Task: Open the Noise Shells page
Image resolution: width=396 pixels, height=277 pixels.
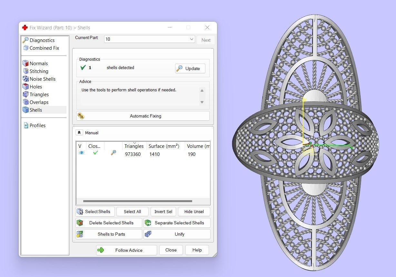Action: tap(42, 79)
